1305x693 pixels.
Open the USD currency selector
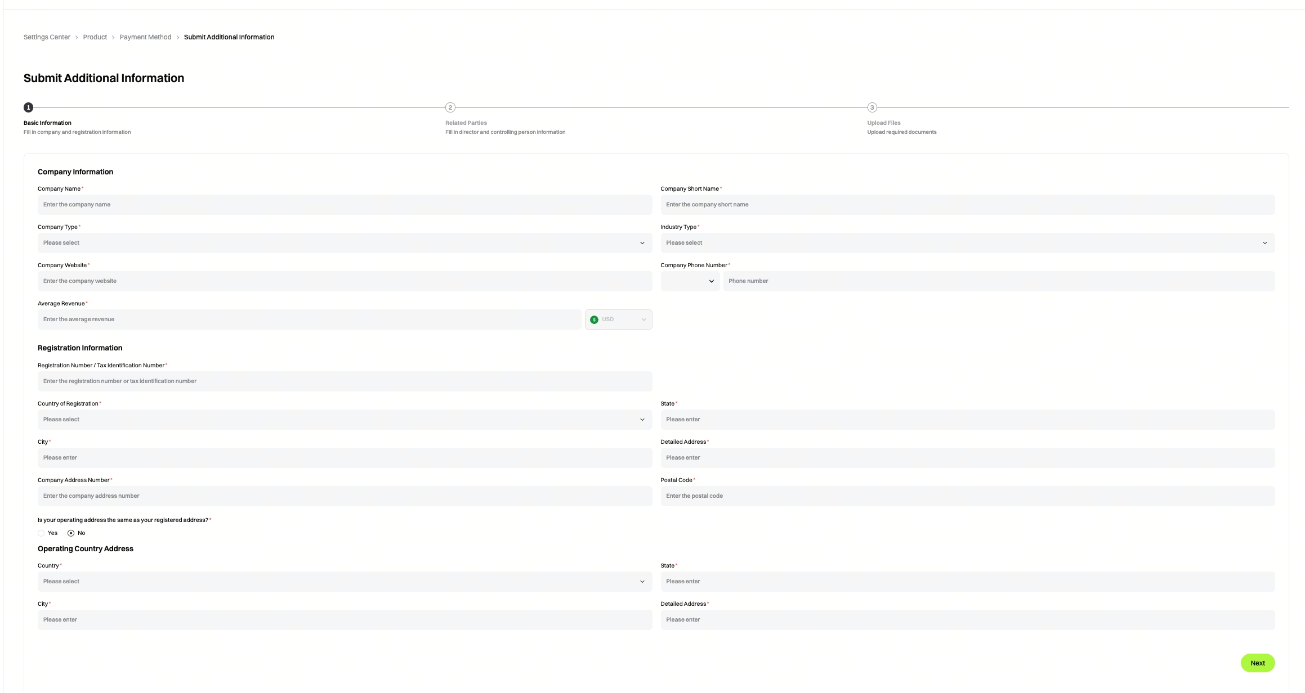[618, 319]
